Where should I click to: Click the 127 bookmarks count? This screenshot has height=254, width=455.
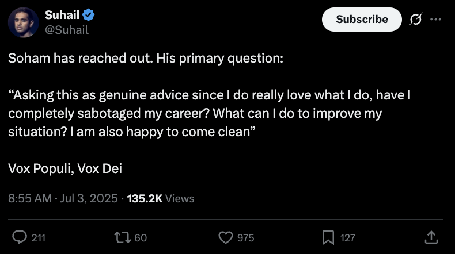(x=347, y=237)
